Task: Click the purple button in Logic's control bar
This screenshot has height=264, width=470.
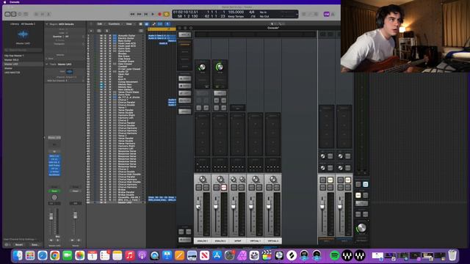Action: (326, 14)
